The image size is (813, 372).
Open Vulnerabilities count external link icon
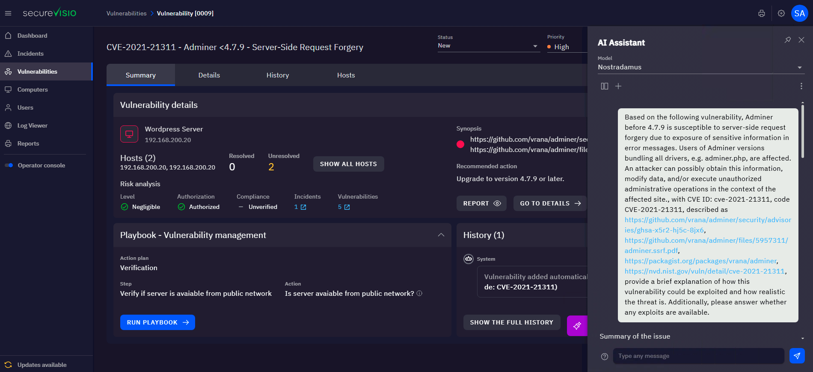click(347, 207)
